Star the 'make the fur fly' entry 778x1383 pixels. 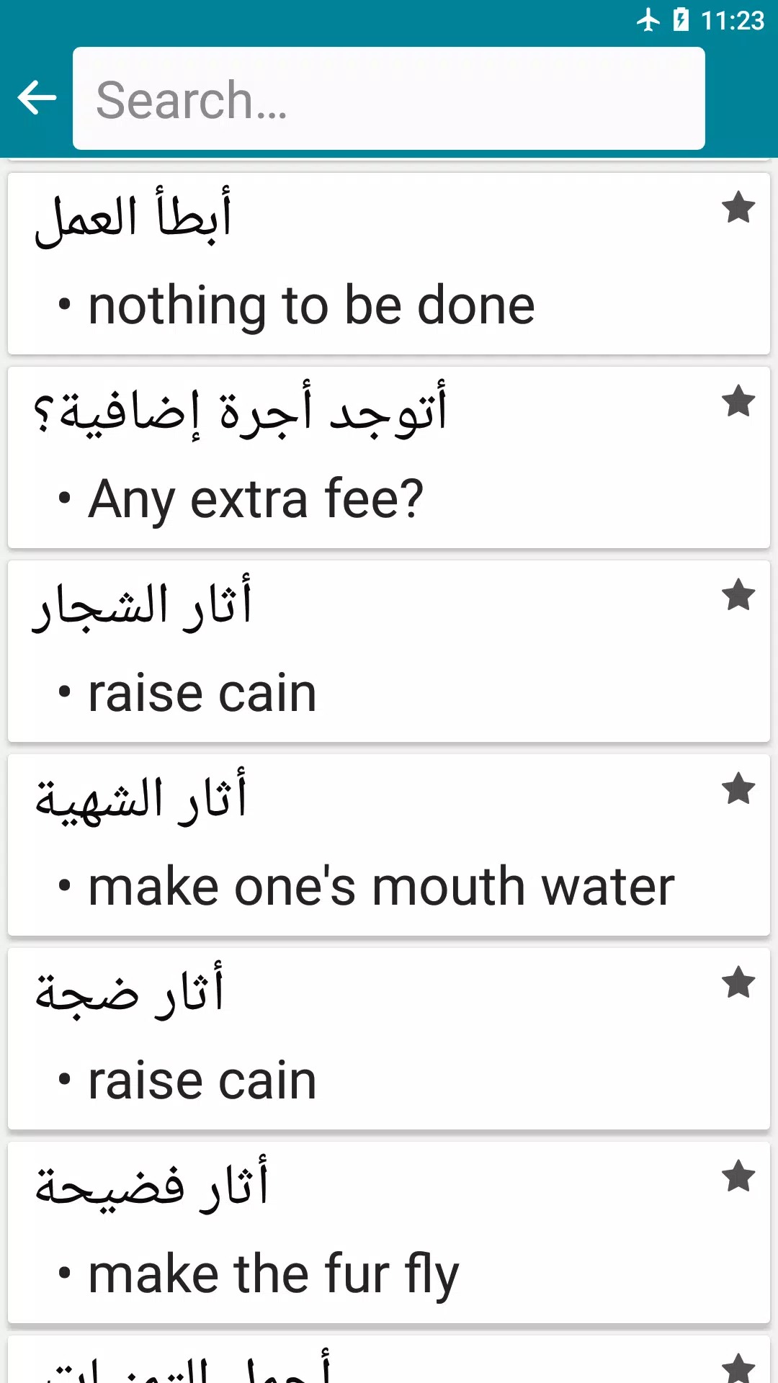(x=738, y=1176)
